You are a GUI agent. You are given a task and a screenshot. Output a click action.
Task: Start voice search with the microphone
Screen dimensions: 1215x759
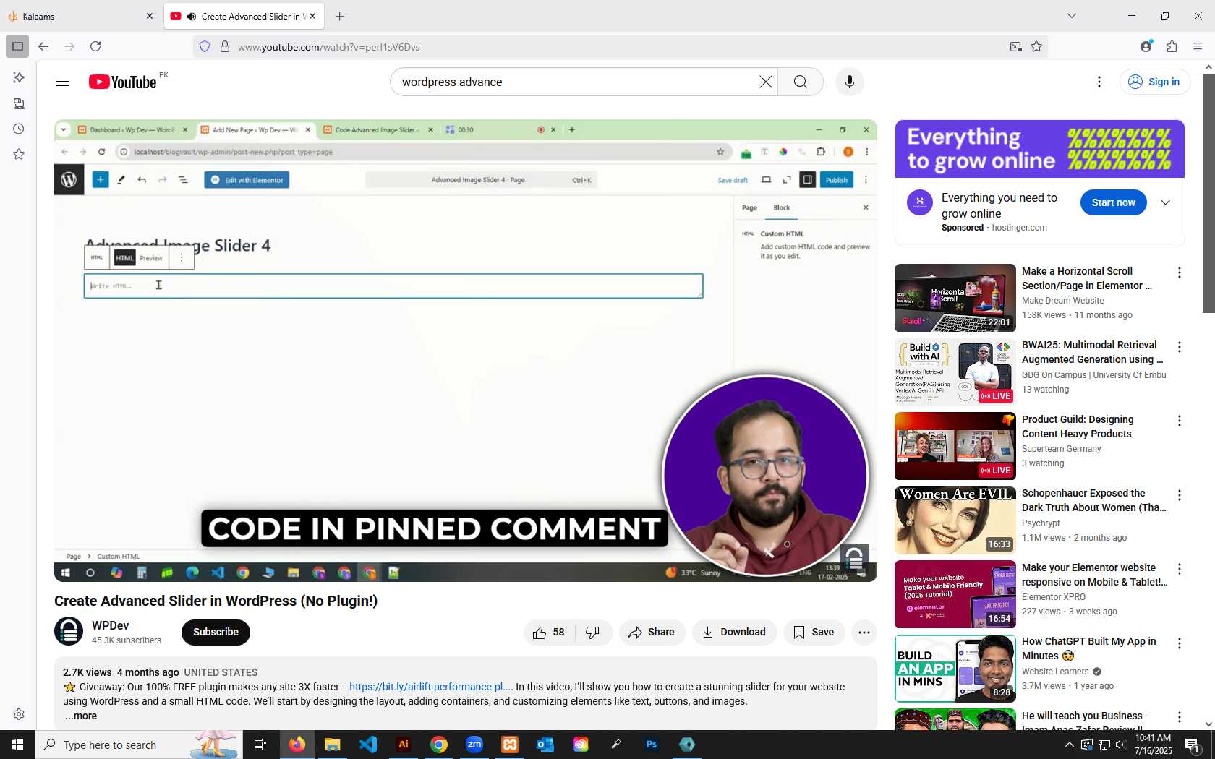tap(850, 82)
